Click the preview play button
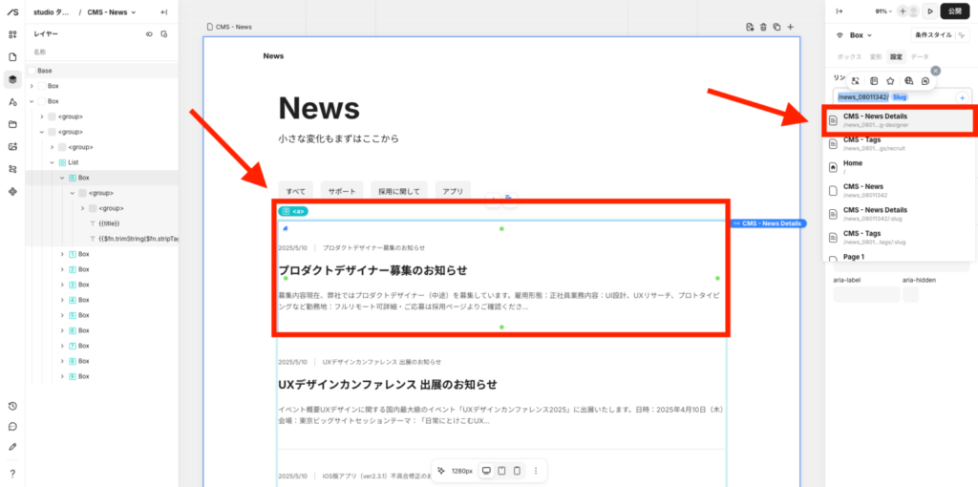Image resolution: width=978 pixels, height=487 pixels. pos(929,11)
